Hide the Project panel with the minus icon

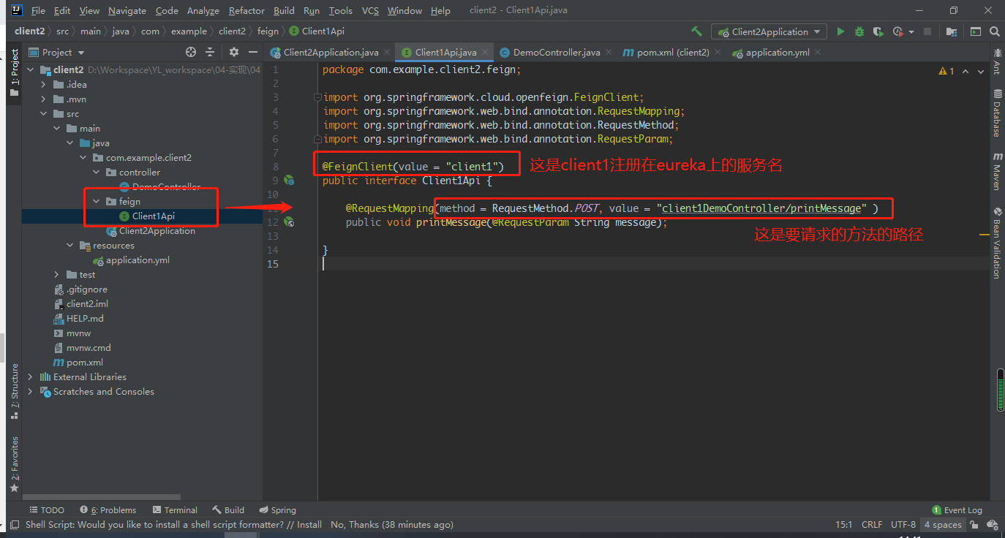pos(253,52)
